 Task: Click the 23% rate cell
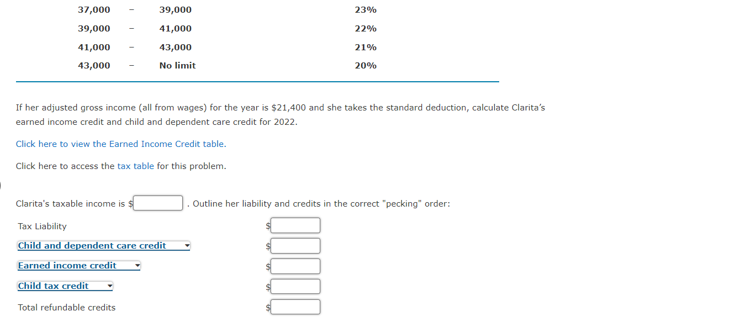point(366,9)
